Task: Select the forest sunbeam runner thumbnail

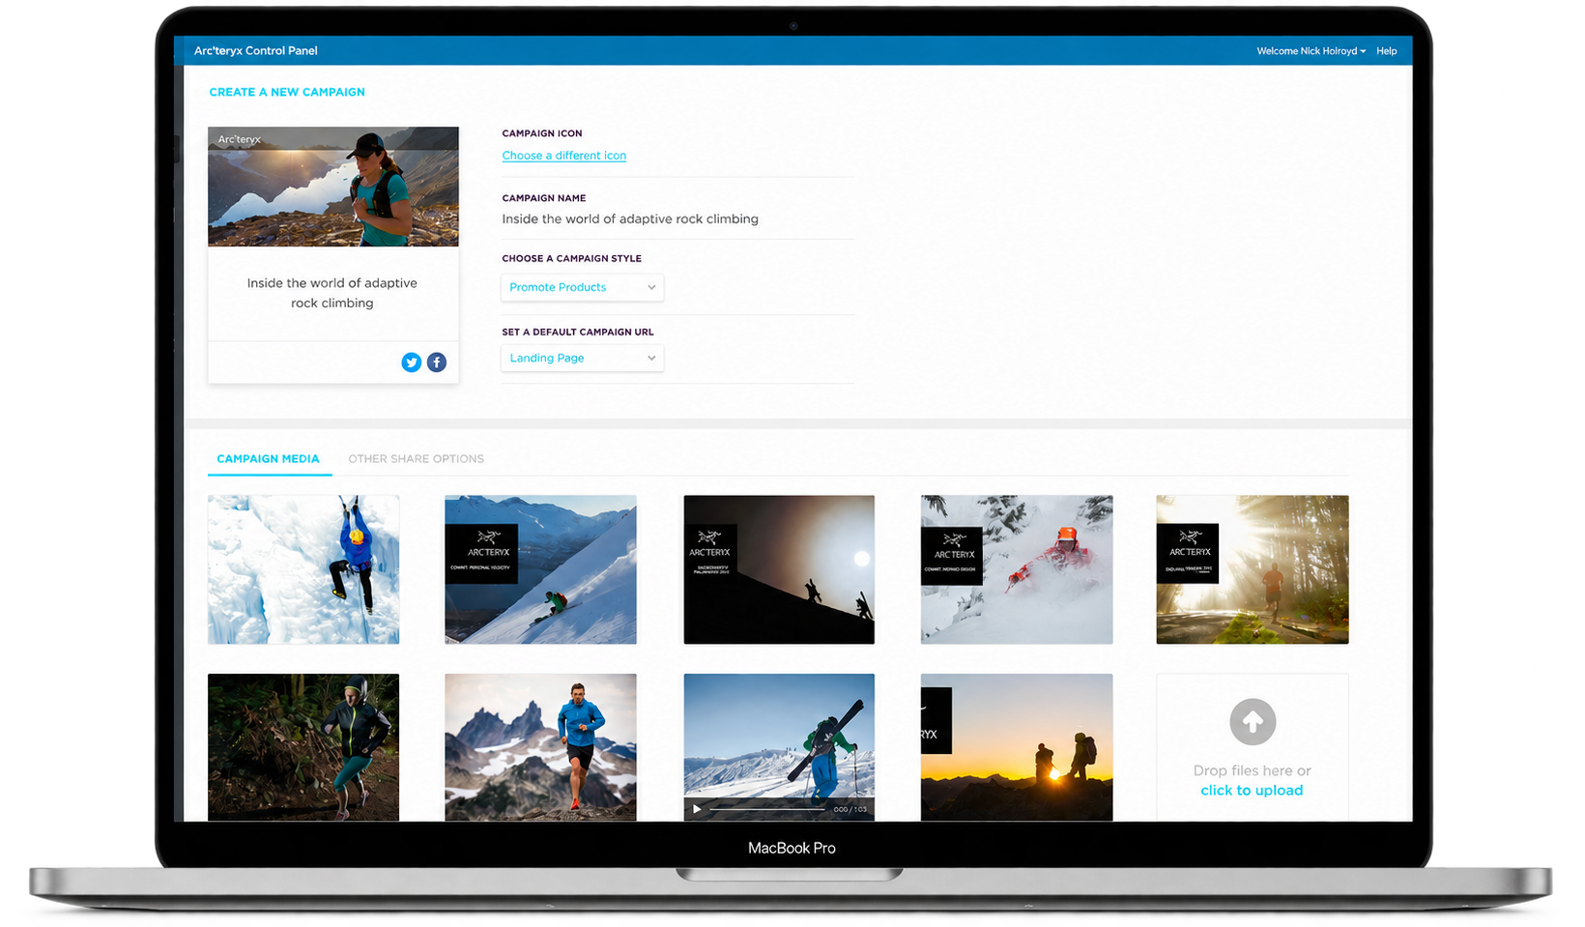Action: coord(1253,569)
